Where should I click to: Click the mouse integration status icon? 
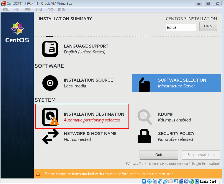pos(192,182)
